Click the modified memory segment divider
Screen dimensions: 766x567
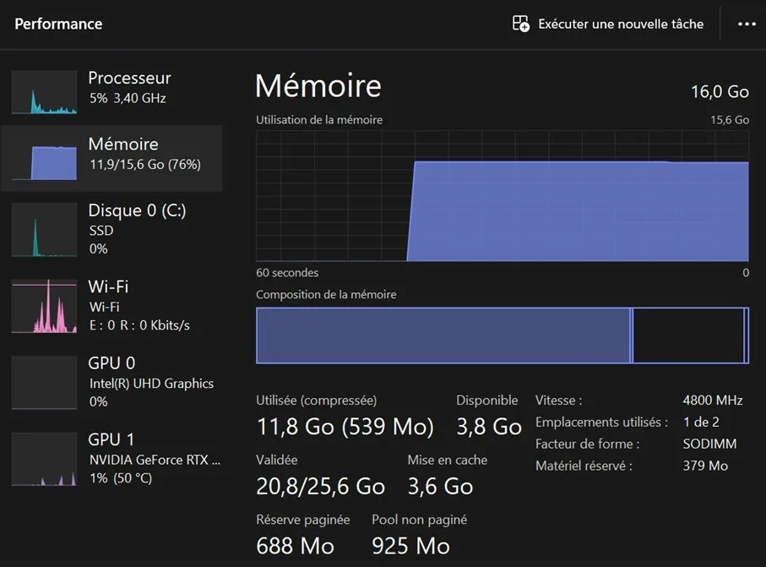coord(632,335)
